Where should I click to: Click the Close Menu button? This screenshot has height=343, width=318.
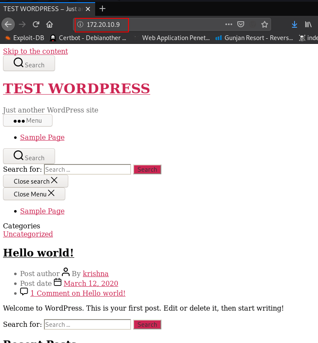tap(34, 194)
